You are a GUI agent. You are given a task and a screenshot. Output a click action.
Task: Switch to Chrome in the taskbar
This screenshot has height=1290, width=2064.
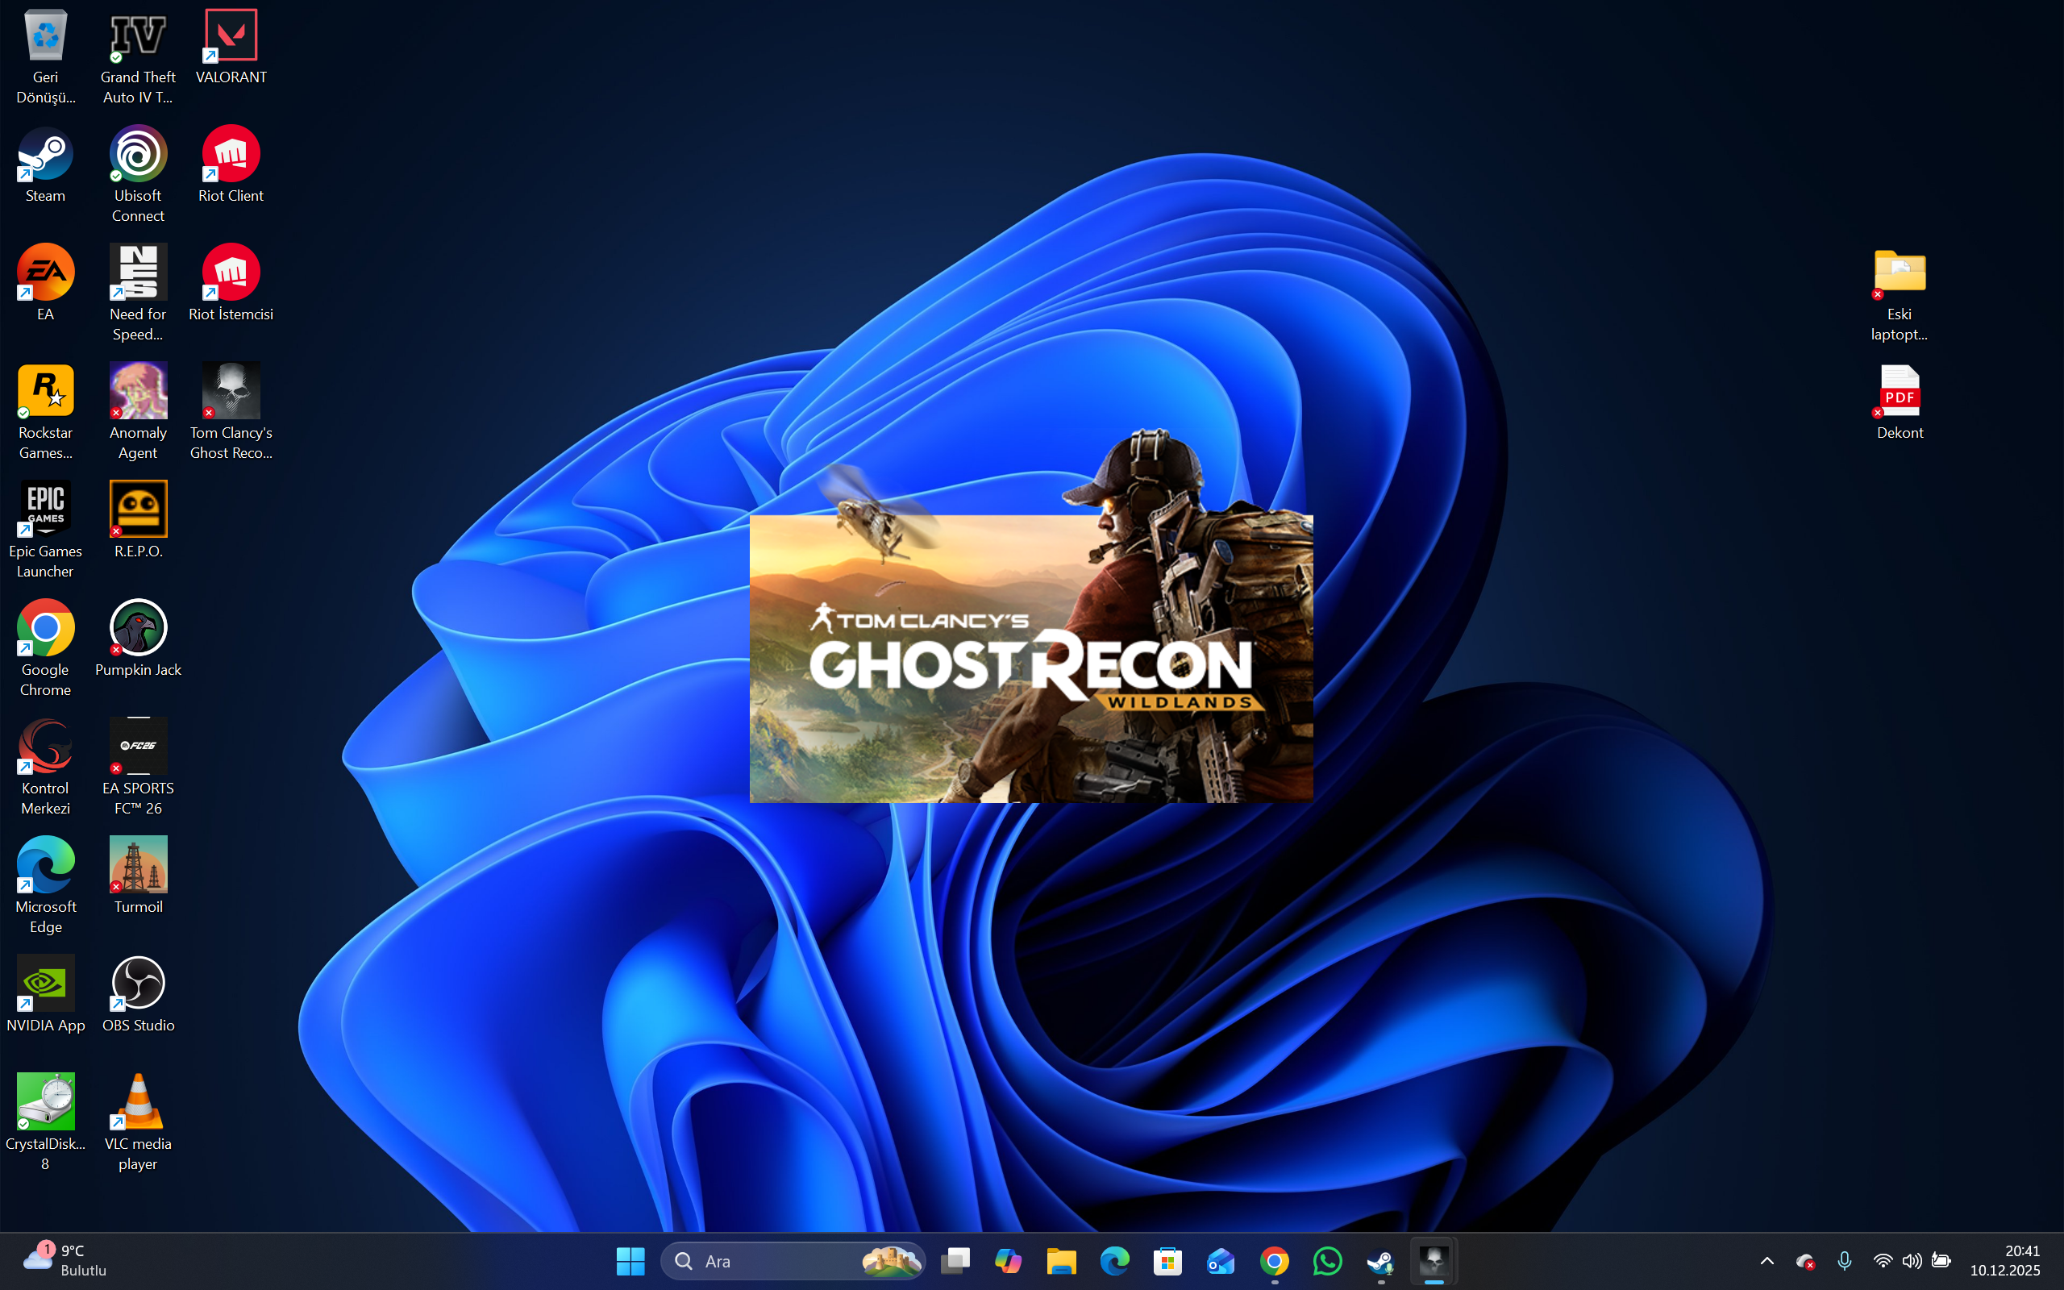[x=1274, y=1261]
